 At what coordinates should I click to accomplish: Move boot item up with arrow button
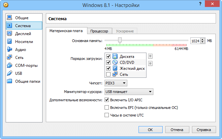click(150, 56)
